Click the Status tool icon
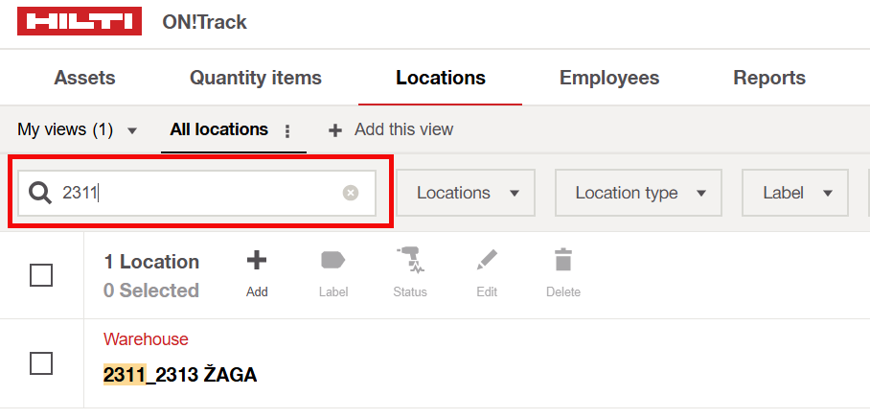The image size is (870, 419). [410, 260]
